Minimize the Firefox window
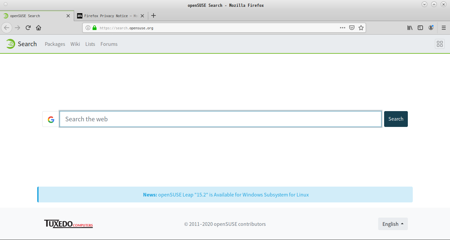450x240 pixels. [x=424, y=4]
